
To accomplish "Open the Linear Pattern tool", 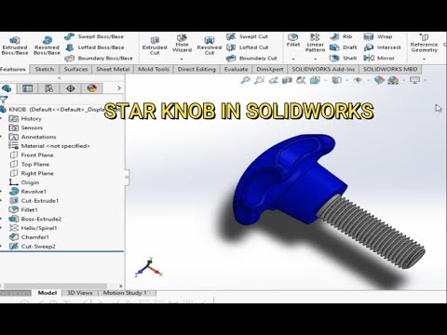I will (315, 43).
